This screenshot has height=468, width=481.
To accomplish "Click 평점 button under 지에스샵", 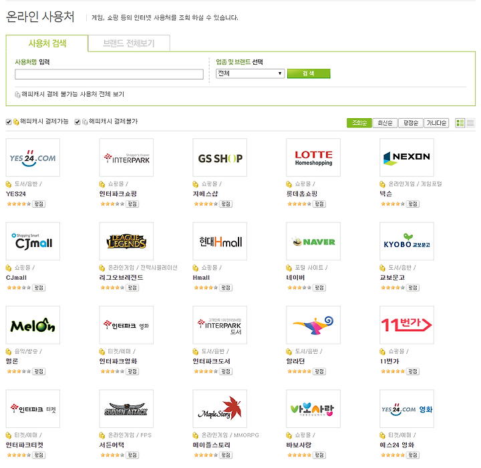I will click(x=226, y=204).
